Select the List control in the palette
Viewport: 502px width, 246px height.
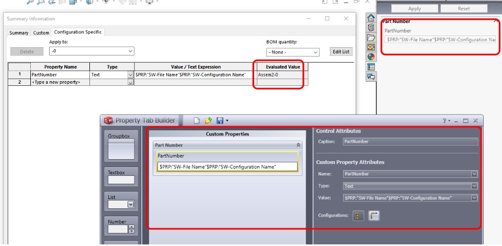121,202
